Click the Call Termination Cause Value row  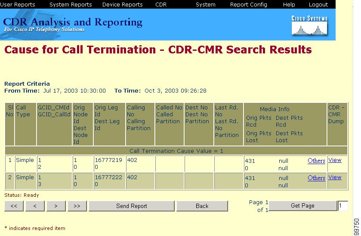[176, 151]
